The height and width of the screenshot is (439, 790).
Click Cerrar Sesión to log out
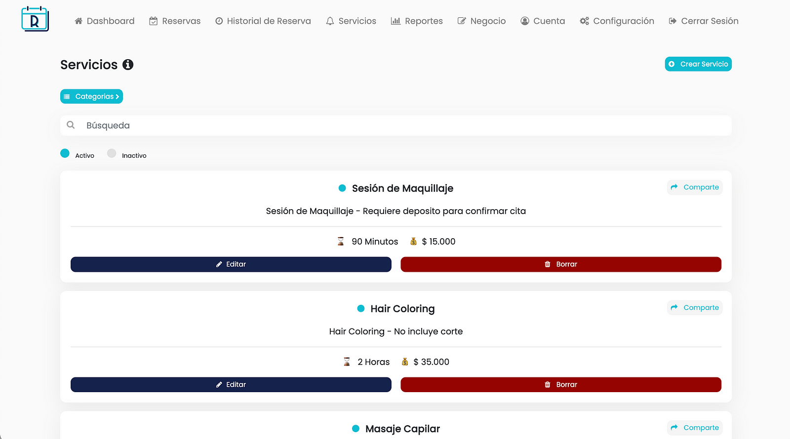point(704,21)
